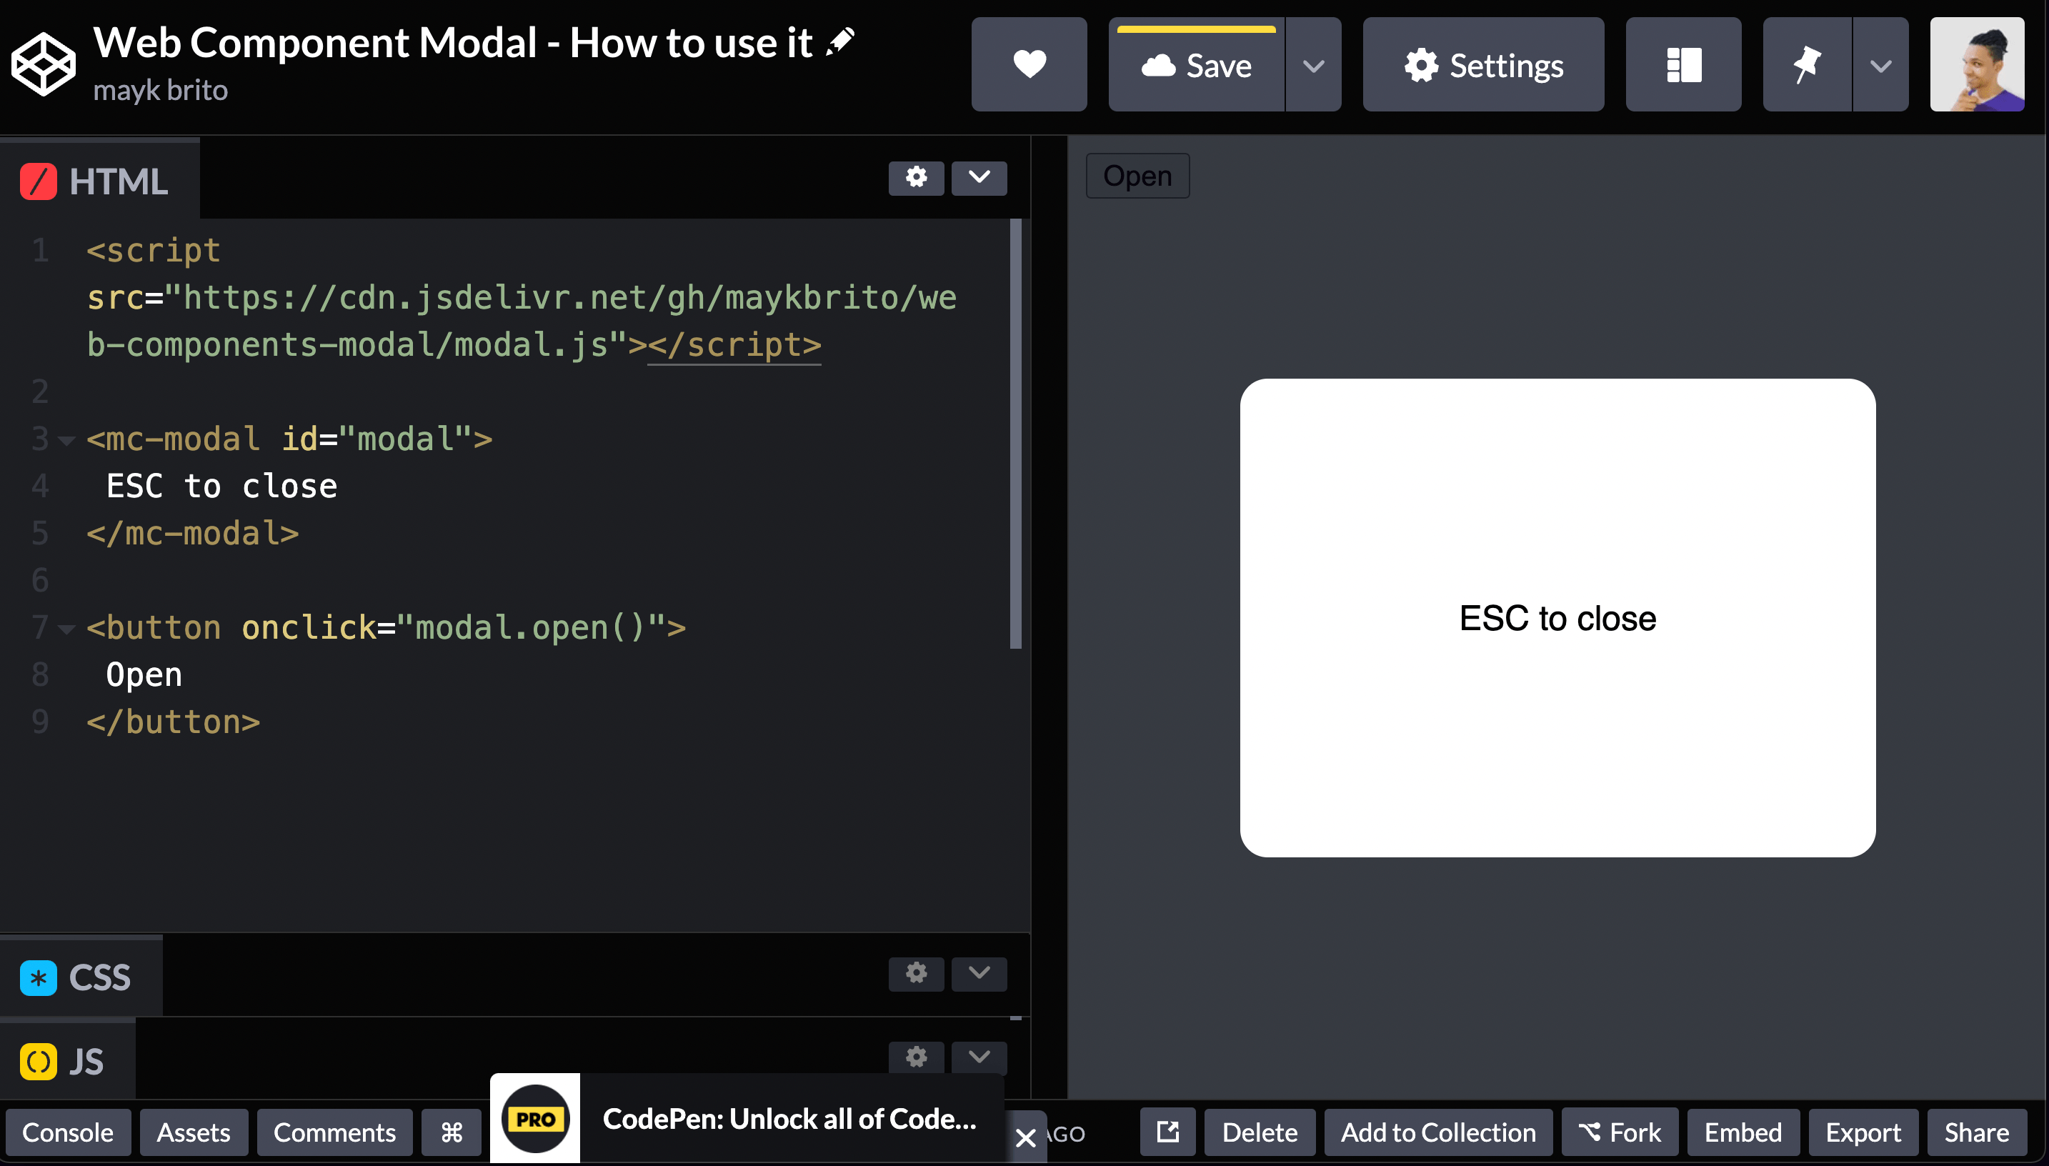Toggle the heart to like this pen
The height and width of the screenshot is (1166, 2049).
(1029, 65)
